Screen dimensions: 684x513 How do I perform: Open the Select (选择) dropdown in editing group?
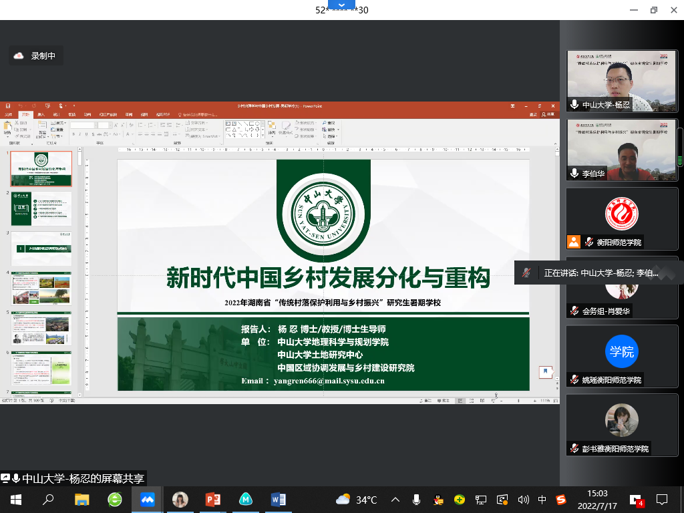pyautogui.click(x=330, y=136)
